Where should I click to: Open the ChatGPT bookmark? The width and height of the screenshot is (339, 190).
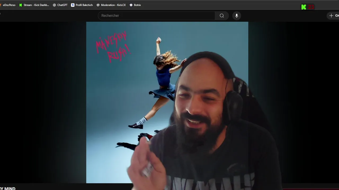pyautogui.click(x=60, y=5)
